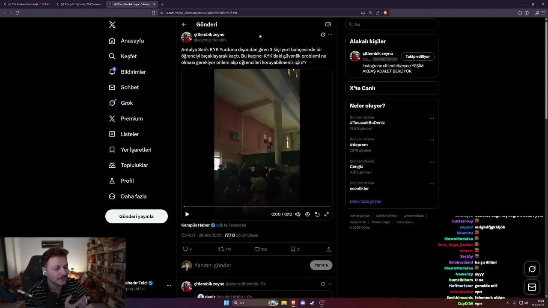Click the share icon on the post

click(329, 249)
